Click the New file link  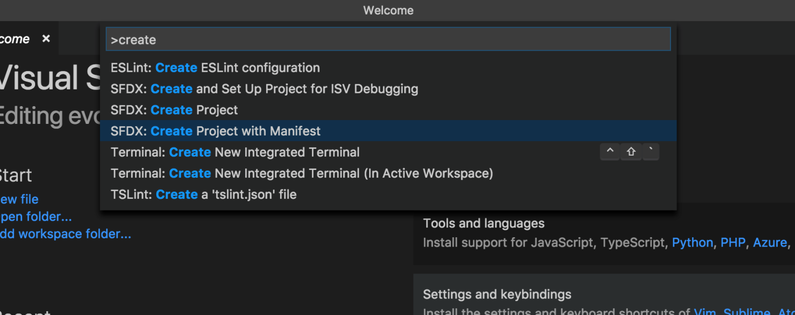coord(19,199)
